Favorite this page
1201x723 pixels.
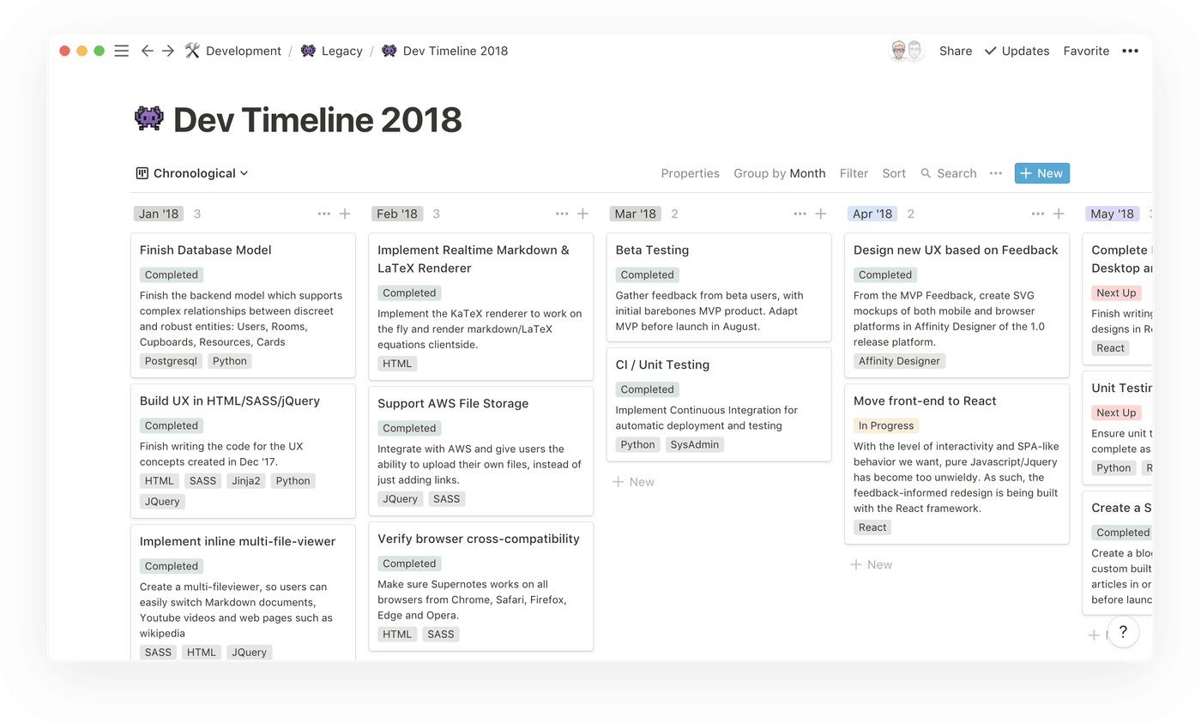pyautogui.click(x=1086, y=51)
